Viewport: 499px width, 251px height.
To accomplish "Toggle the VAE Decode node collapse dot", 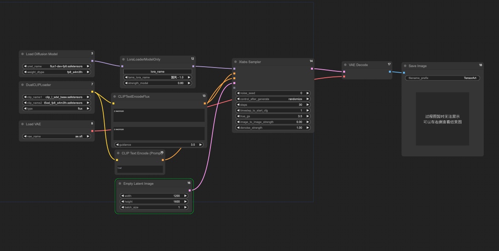I will pos(345,65).
